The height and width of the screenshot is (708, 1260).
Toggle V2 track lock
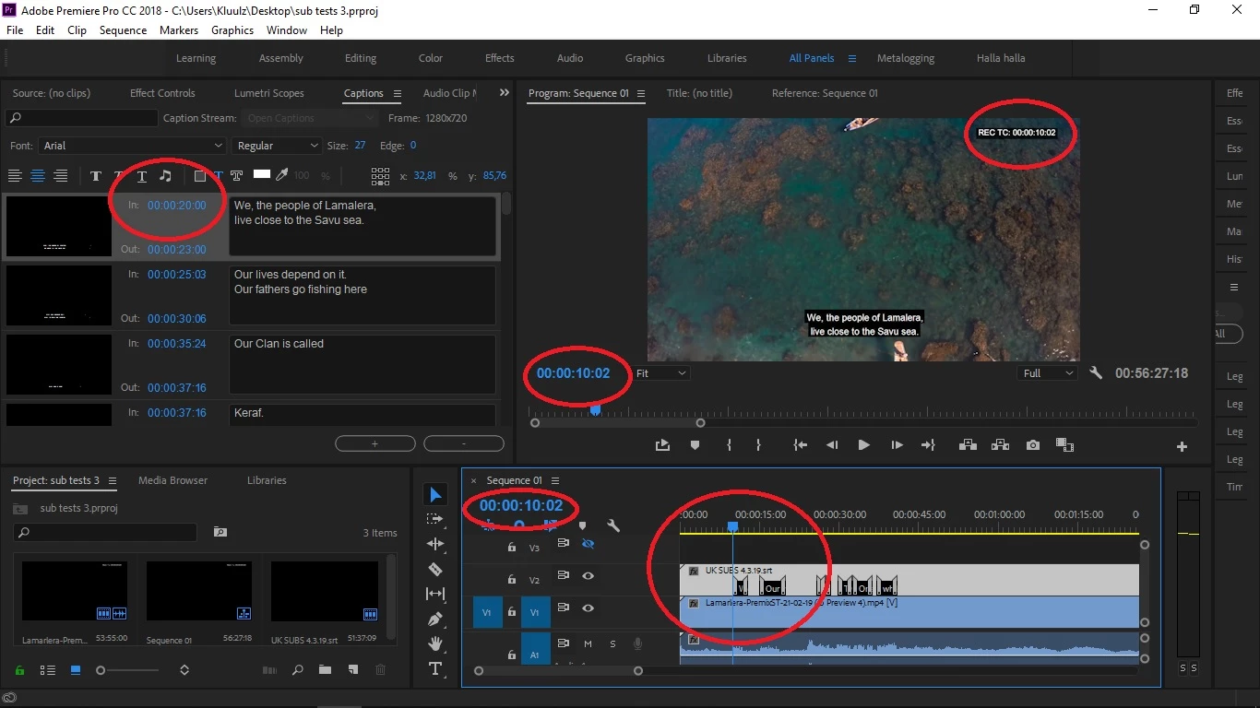[512, 579]
